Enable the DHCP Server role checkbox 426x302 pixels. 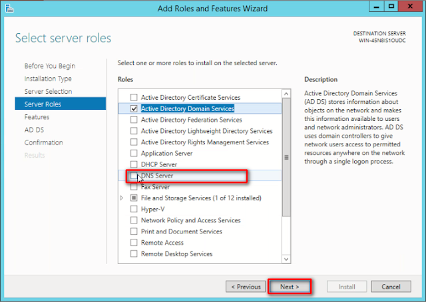[x=134, y=164]
